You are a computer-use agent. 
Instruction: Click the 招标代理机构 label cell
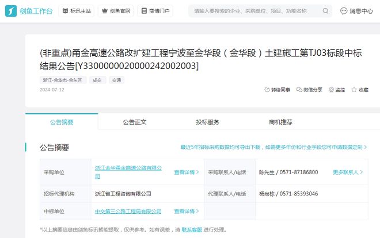(66, 194)
